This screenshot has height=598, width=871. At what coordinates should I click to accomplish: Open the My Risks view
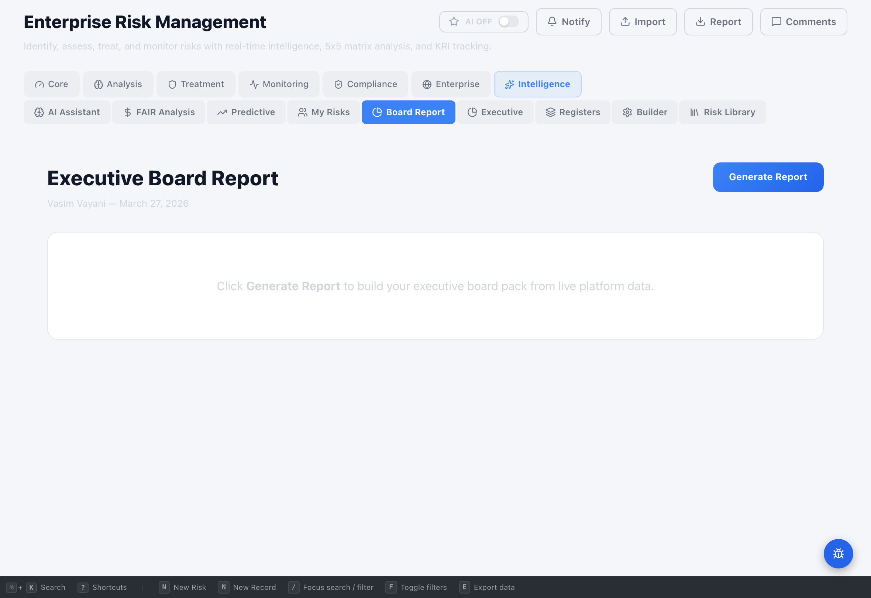[x=323, y=112]
